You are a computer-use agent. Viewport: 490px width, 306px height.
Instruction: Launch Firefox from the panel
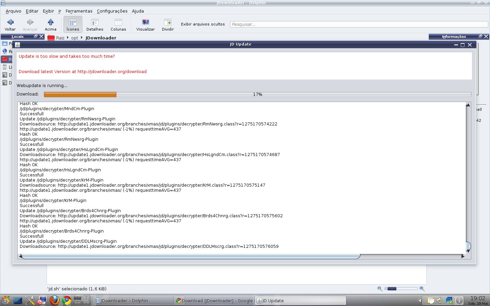click(x=54, y=301)
